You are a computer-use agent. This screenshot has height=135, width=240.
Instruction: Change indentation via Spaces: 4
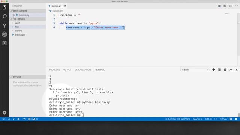pos(198,119)
